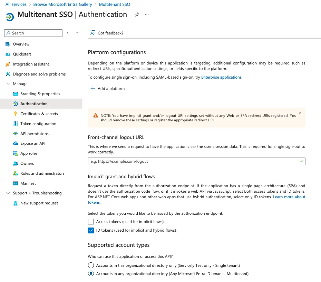The image size is (321, 282).
Task: Click the Front-channel logout URL field
Action: [196, 161]
